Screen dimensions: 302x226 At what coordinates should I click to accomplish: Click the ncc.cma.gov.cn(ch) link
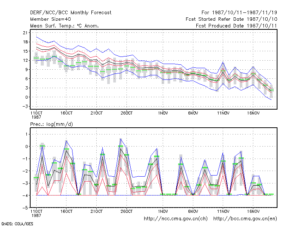(x=176, y=219)
